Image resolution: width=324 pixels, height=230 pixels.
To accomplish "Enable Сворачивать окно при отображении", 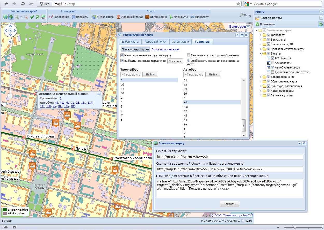I will coord(189,55).
